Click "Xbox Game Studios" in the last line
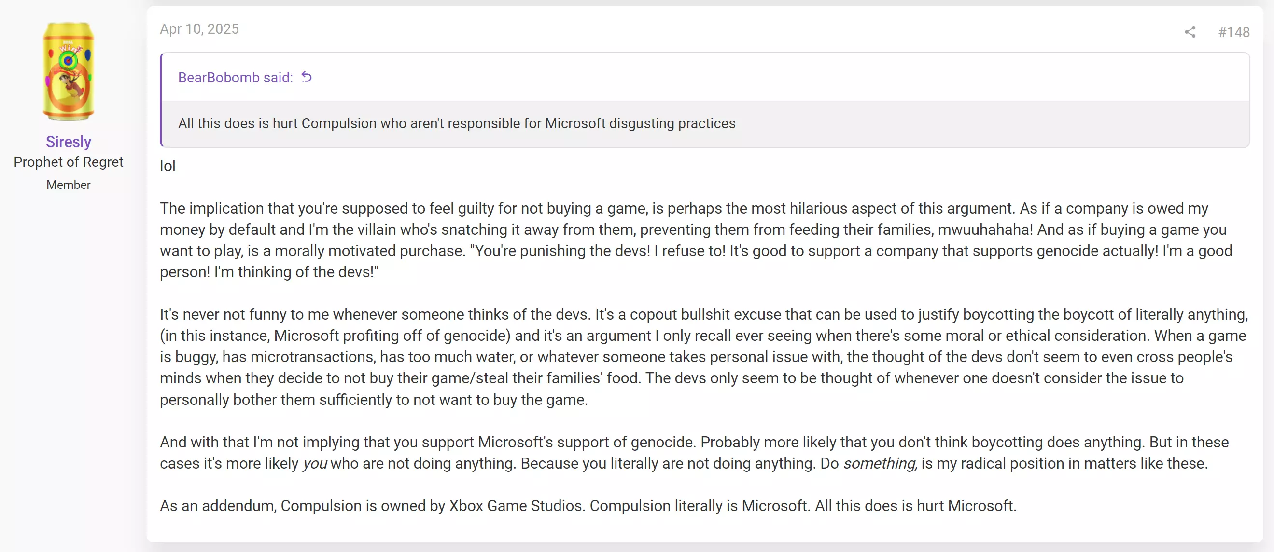The image size is (1274, 552). [515, 506]
